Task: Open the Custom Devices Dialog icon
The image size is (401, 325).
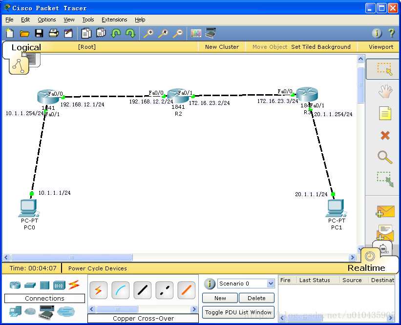Action: point(211,33)
